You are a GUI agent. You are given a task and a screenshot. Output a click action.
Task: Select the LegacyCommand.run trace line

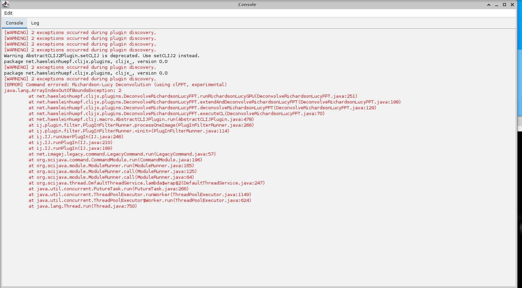(x=121, y=154)
